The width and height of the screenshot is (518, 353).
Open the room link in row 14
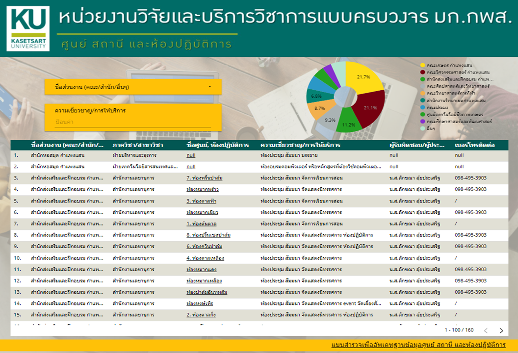[200, 303]
